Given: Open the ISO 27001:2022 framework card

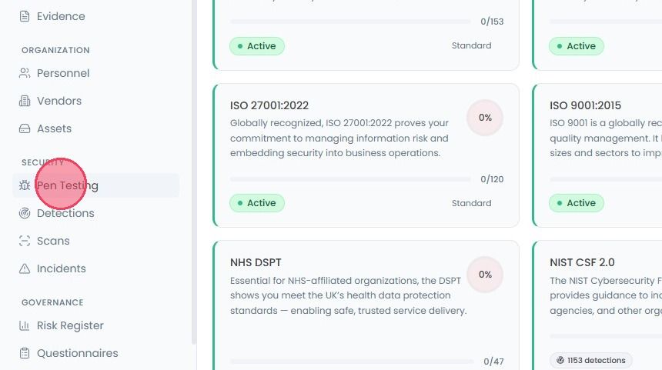Looking at the screenshot, I should (x=366, y=155).
